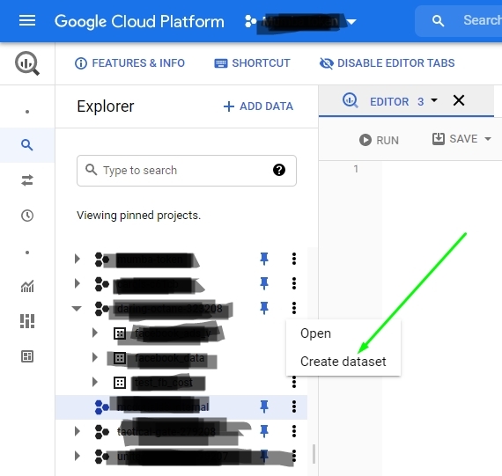Focus the Type to search field
The image size is (502, 476).
coord(187,171)
